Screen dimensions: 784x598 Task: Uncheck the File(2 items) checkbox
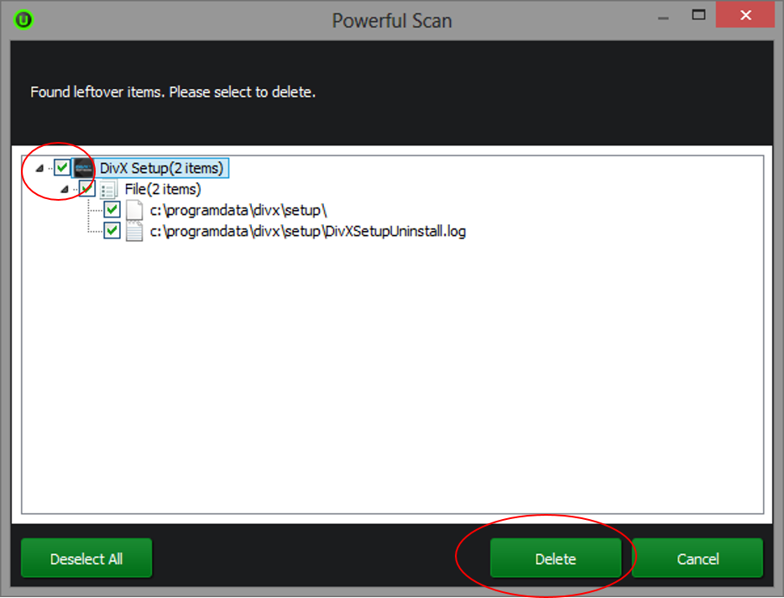click(x=87, y=189)
